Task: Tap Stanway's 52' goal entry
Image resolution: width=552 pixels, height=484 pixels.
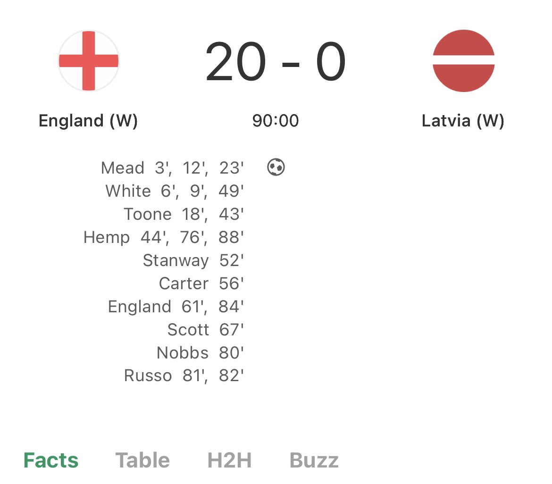Action: pos(193,260)
